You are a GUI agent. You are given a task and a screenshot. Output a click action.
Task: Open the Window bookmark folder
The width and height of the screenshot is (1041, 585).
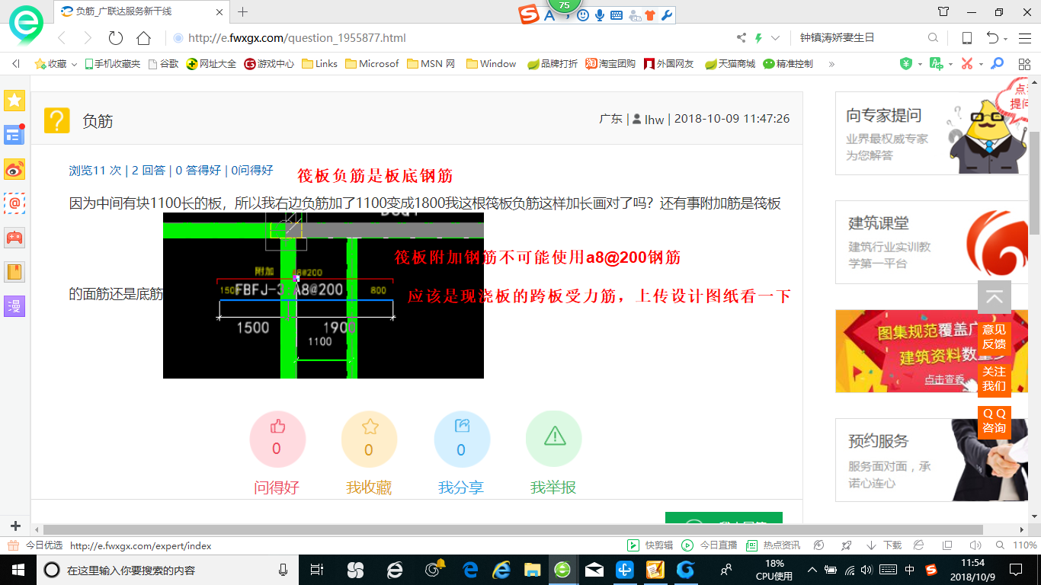(491, 64)
